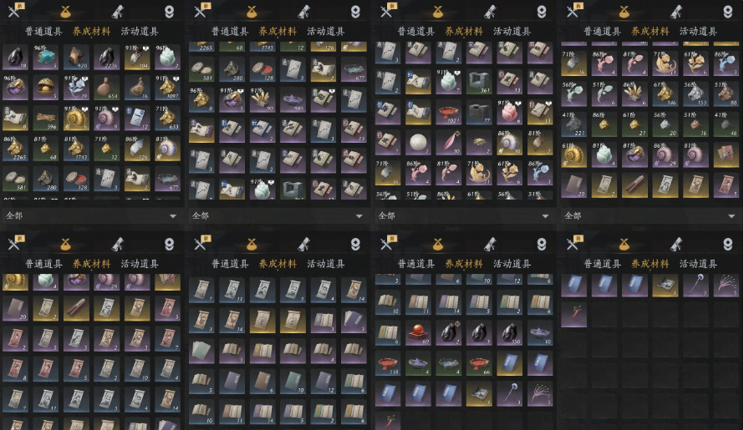Open 全部 dropdown beneath the 41阶 ore rows

(650, 215)
